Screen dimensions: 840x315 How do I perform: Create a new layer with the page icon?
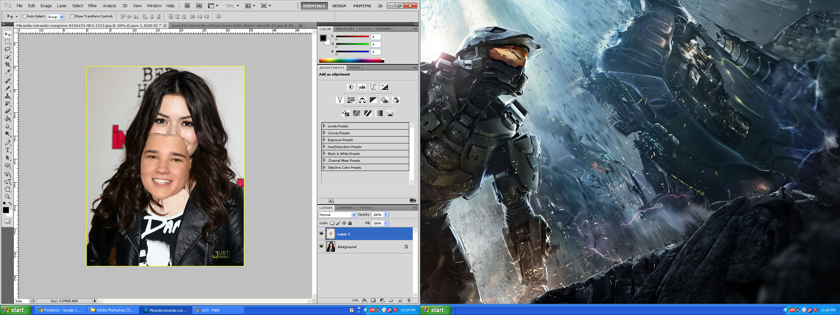(x=400, y=300)
